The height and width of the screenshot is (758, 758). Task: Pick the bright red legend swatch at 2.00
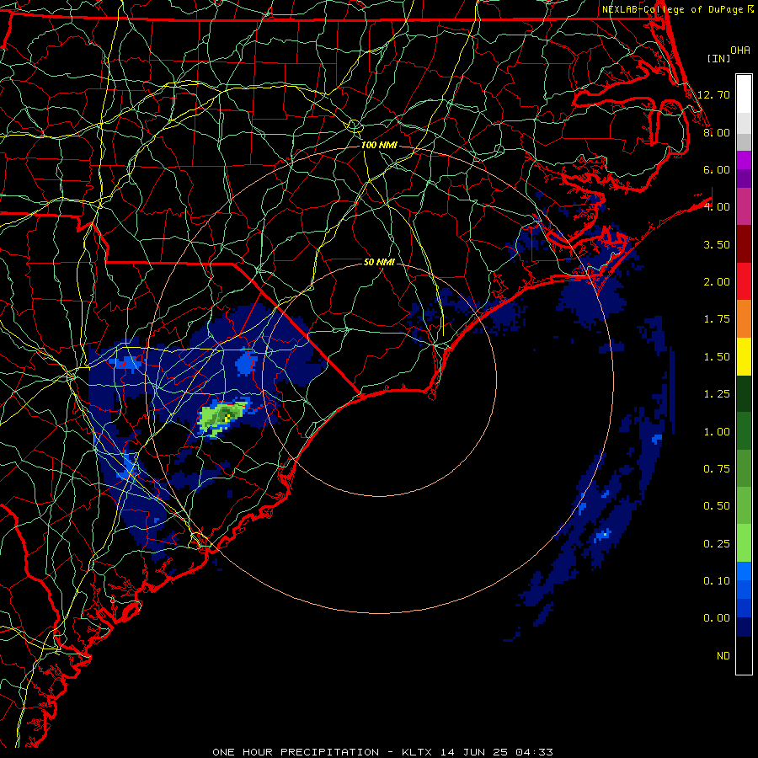pyautogui.click(x=744, y=281)
